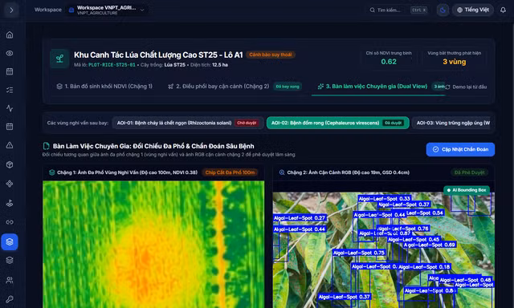Image resolution: width=514 pixels, height=308 pixels.
Task: Click the Algal-Leaf-Spot 0.69 detection label
Action: (x=429, y=245)
